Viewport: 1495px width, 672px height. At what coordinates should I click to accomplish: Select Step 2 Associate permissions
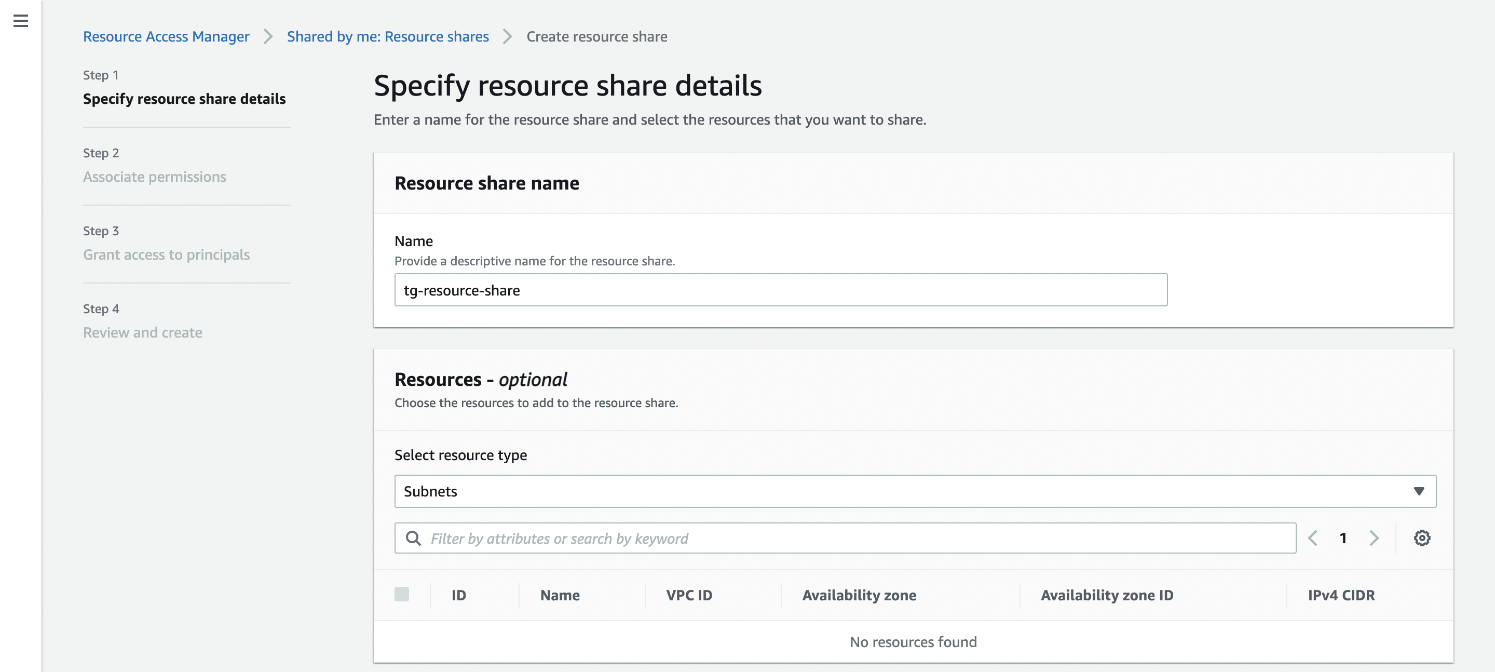click(154, 177)
